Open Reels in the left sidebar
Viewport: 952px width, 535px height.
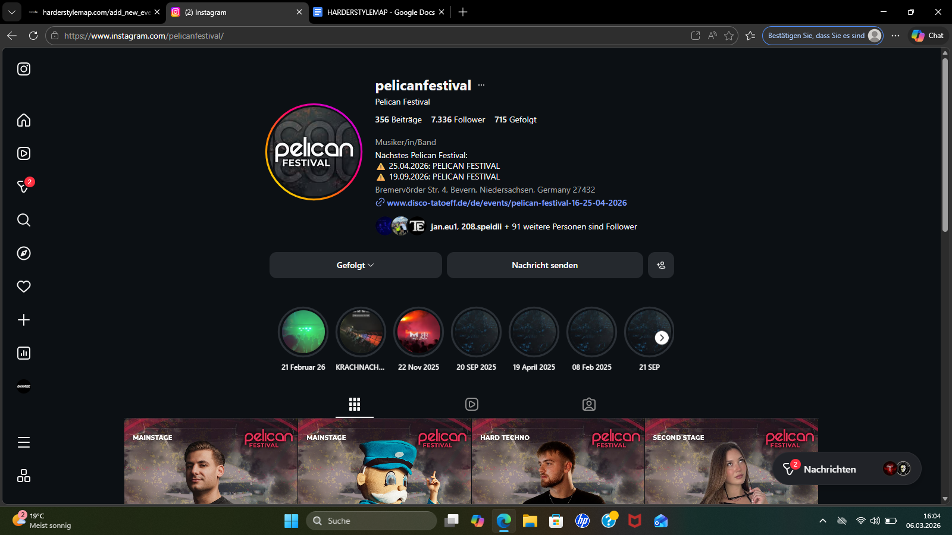tap(24, 153)
